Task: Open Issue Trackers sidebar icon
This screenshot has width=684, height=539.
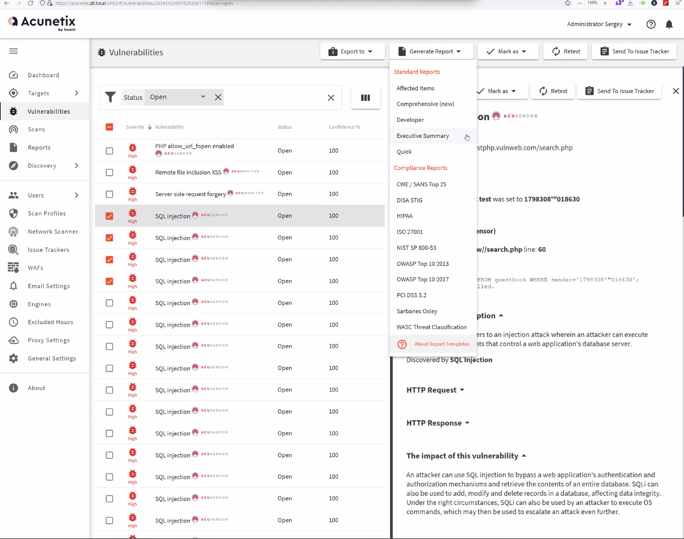Action: pos(14,250)
